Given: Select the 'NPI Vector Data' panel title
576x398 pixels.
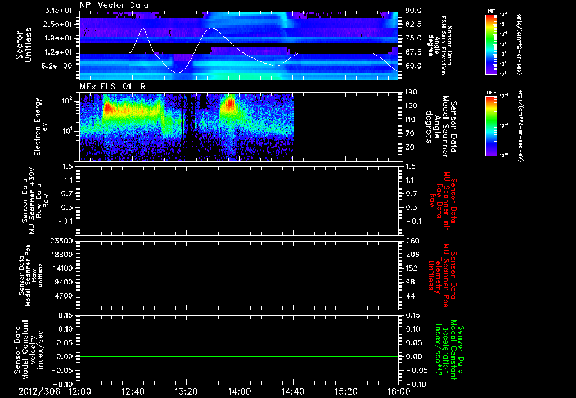Looking at the screenshot, I should click(x=114, y=5).
